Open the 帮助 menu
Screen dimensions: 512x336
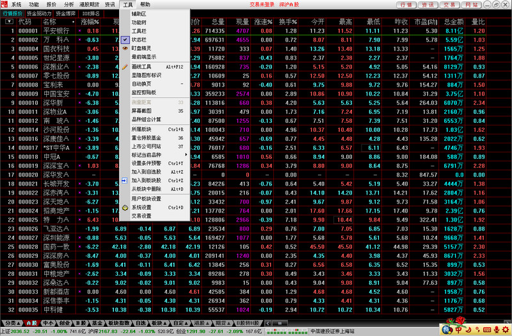145,4
